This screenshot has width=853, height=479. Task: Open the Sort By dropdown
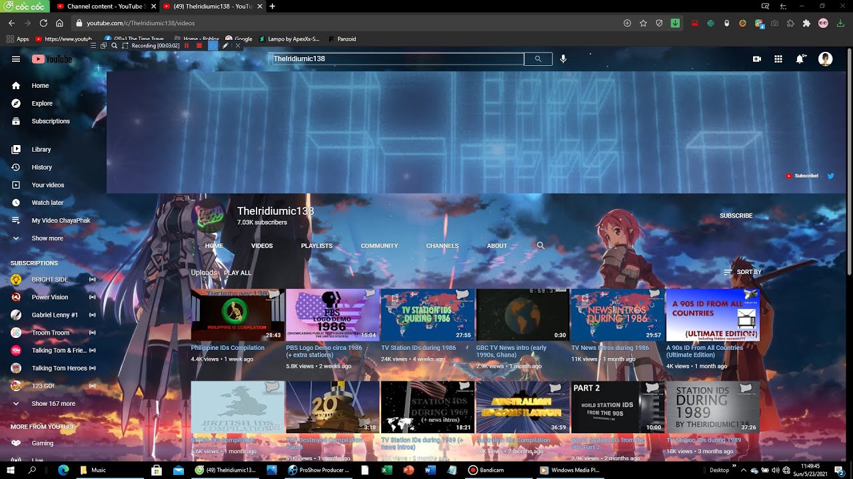coord(742,272)
